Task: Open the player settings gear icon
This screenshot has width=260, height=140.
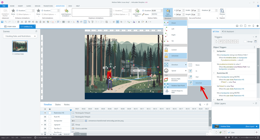Action: pyautogui.click(x=257, y=26)
